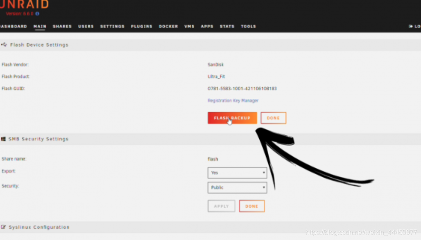Click the Version number text

[20, 14]
